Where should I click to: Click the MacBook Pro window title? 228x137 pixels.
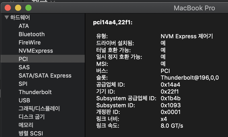[194, 8]
